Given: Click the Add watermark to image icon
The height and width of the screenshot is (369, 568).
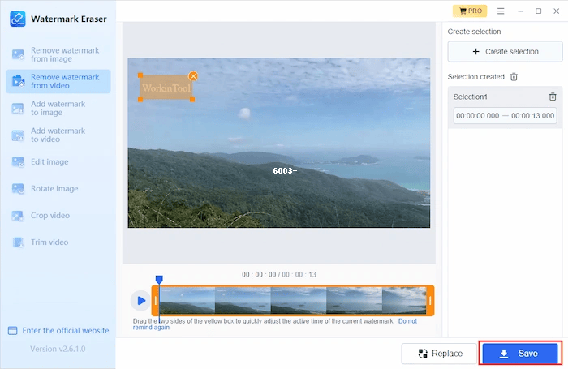Looking at the screenshot, I should pos(18,109).
